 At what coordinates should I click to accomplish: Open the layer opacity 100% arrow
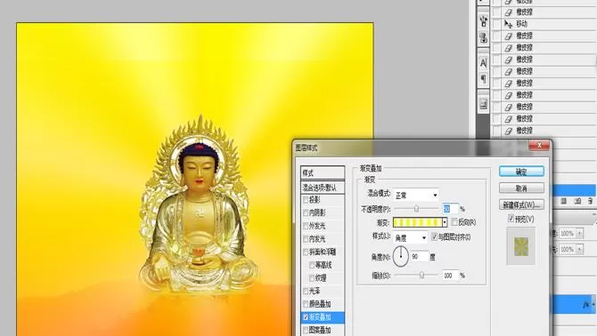pos(579,233)
